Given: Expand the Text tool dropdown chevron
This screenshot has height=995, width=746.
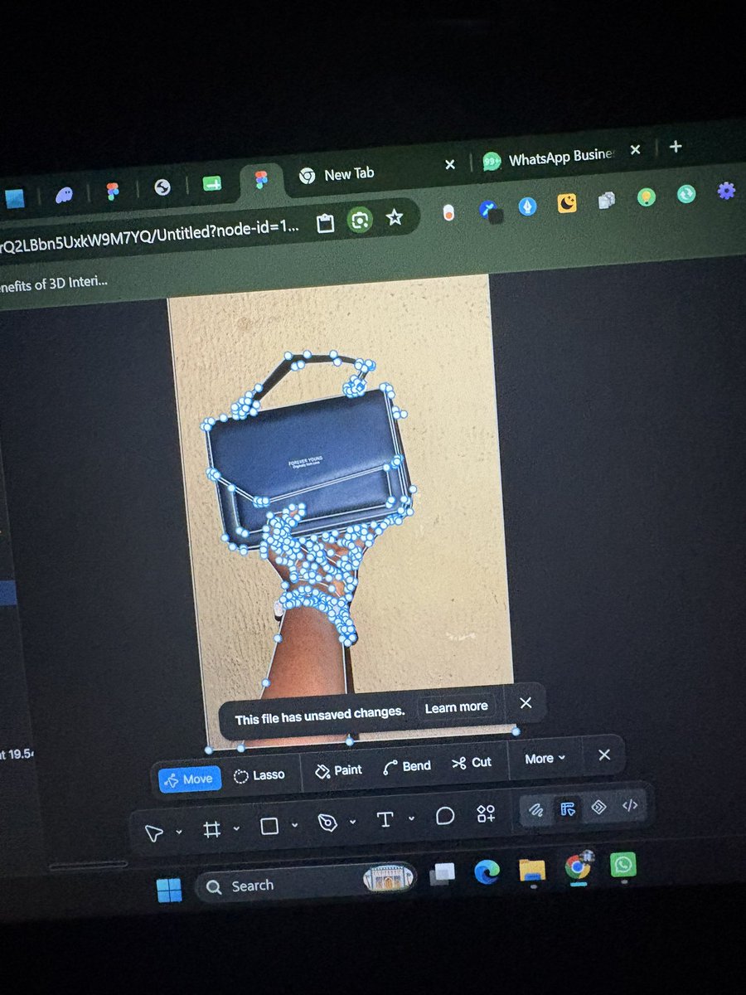Looking at the screenshot, I should [x=411, y=818].
